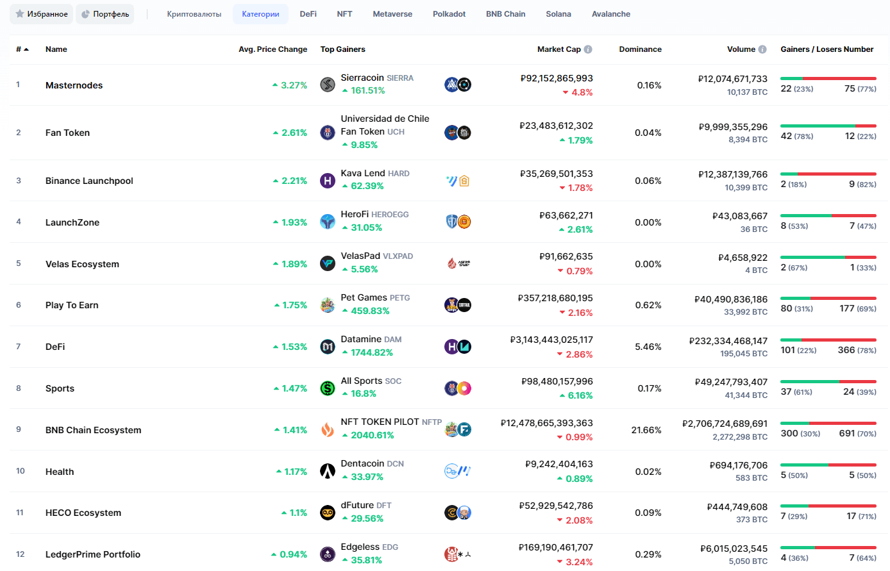Click the DeFi gainers/losers ratio bar
Viewport: 890px width, 571px height.
click(828, 340)
